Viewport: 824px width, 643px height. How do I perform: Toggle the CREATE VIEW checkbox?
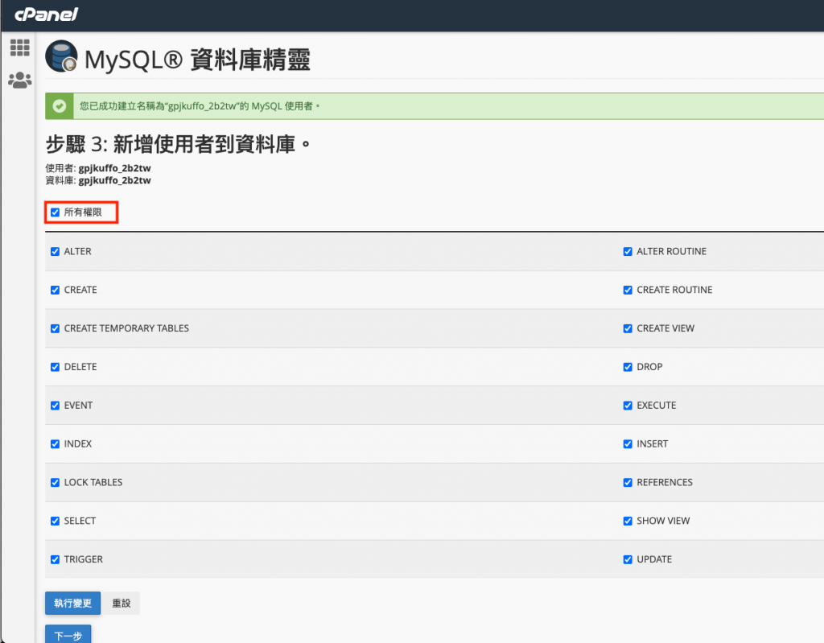point(628,328)
